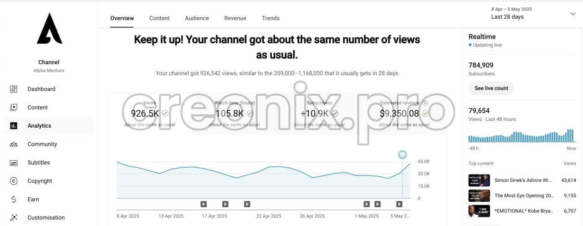Open the Last 28 days date range dropdown
The width and height of the screenshot is (583, 226).
(x=533, y=14)
